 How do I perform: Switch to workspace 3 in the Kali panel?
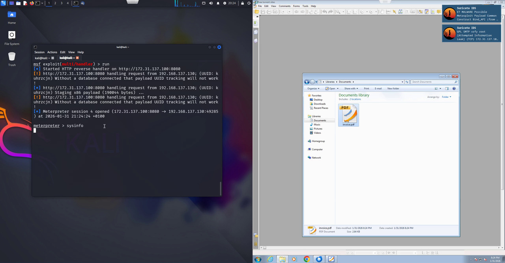[x=62, y=3]
